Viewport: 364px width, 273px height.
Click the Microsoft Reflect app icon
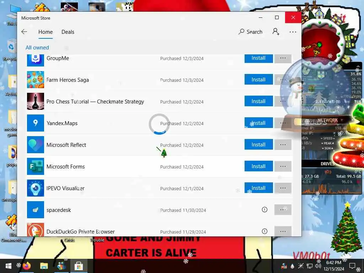(36, 145)
